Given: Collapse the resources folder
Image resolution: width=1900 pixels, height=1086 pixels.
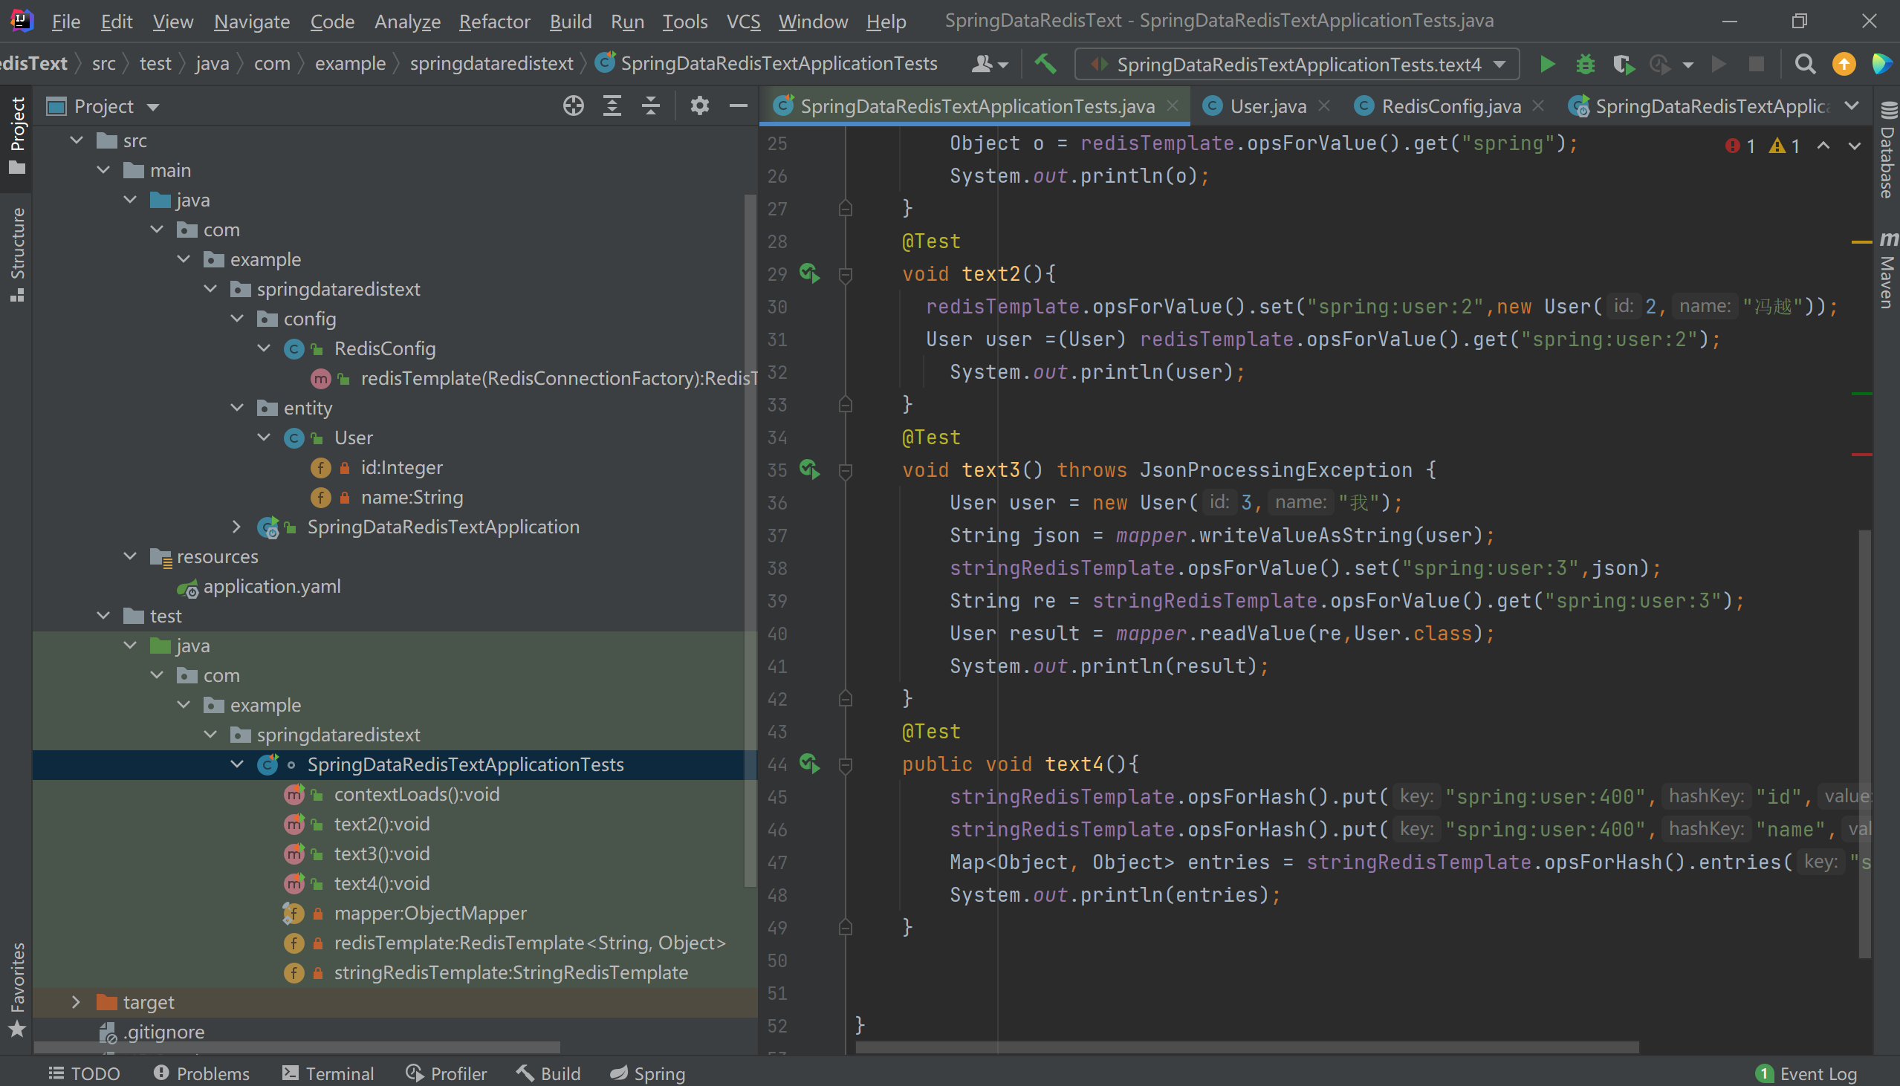Looking at the screenshot, I should click(130, 556).
